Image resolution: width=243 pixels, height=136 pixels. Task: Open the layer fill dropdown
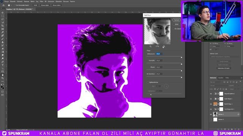(237, 89)
